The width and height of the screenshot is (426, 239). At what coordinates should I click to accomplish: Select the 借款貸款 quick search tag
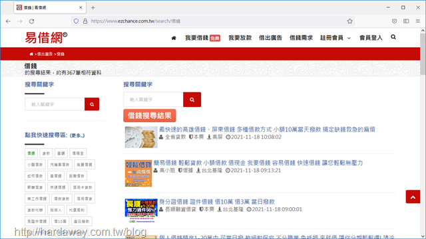tap(62, 199)
